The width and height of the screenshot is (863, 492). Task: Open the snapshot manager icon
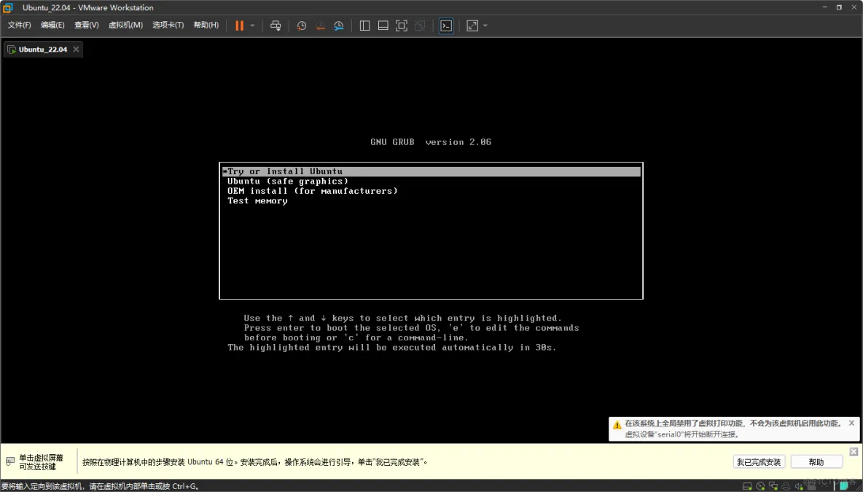pyautogui.click(x=339, y=26)
